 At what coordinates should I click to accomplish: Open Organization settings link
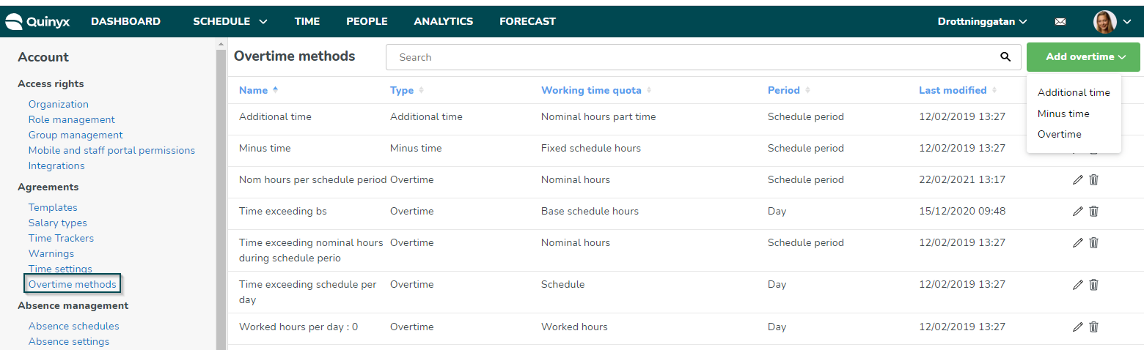pyautogui.click(x=59, y=104)
